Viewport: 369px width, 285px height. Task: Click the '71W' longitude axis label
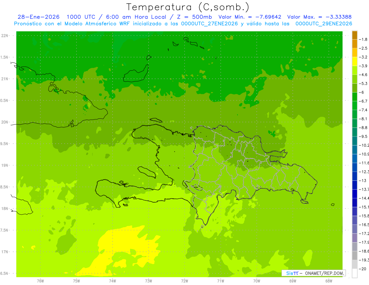[220, 281]
